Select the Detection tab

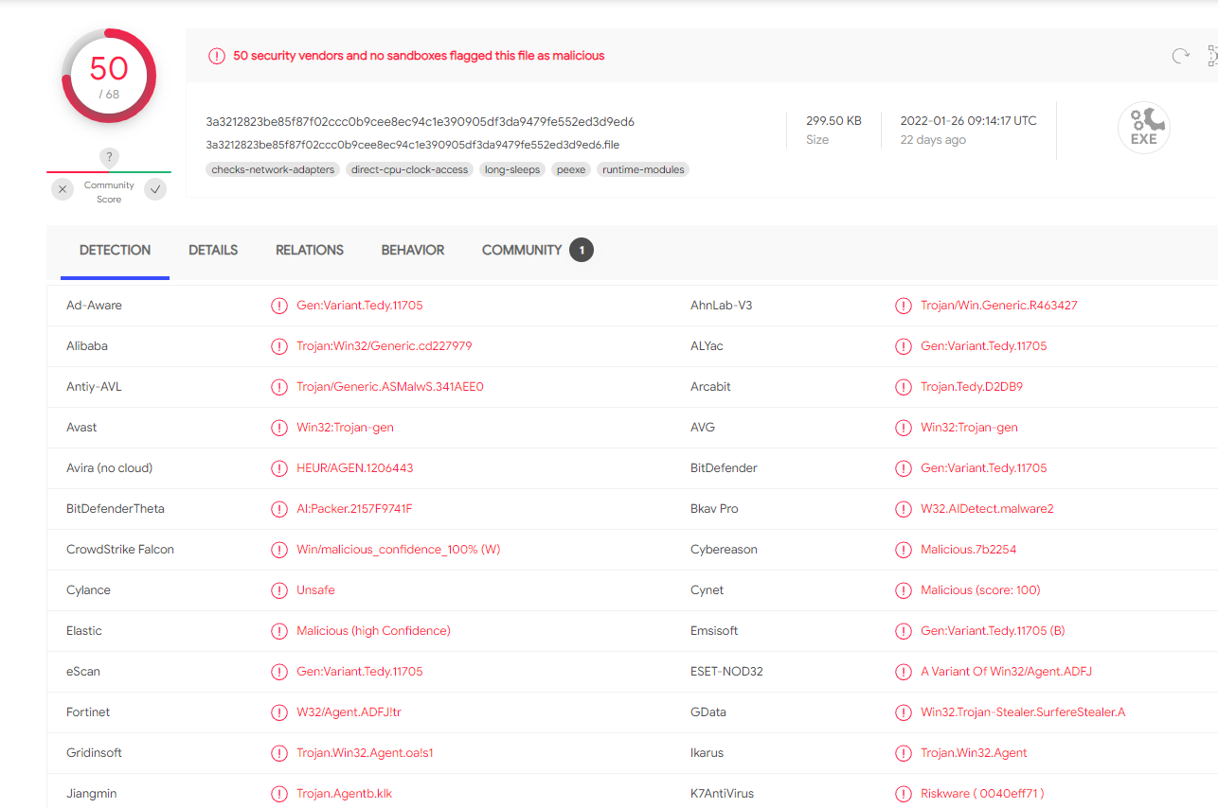point(115,251)
